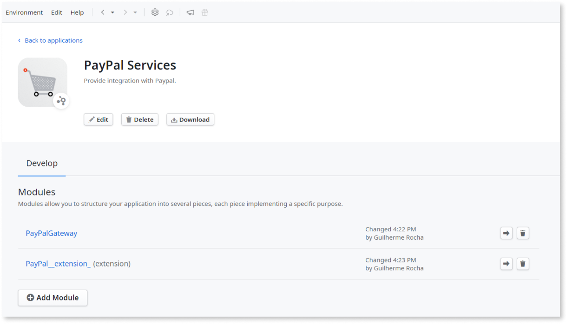Switch to the Develop tab
Screen dimensions: 567x324
[42, 163]
